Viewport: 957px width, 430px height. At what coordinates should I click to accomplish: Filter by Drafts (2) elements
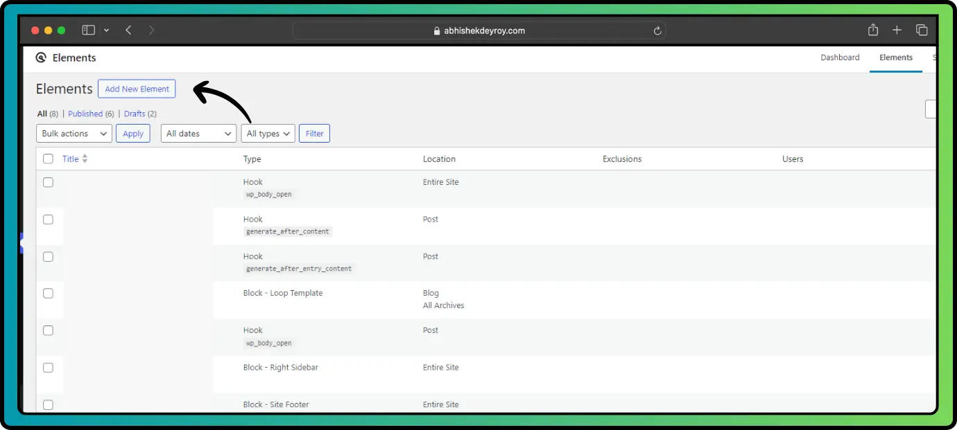(x=140, y=114)
